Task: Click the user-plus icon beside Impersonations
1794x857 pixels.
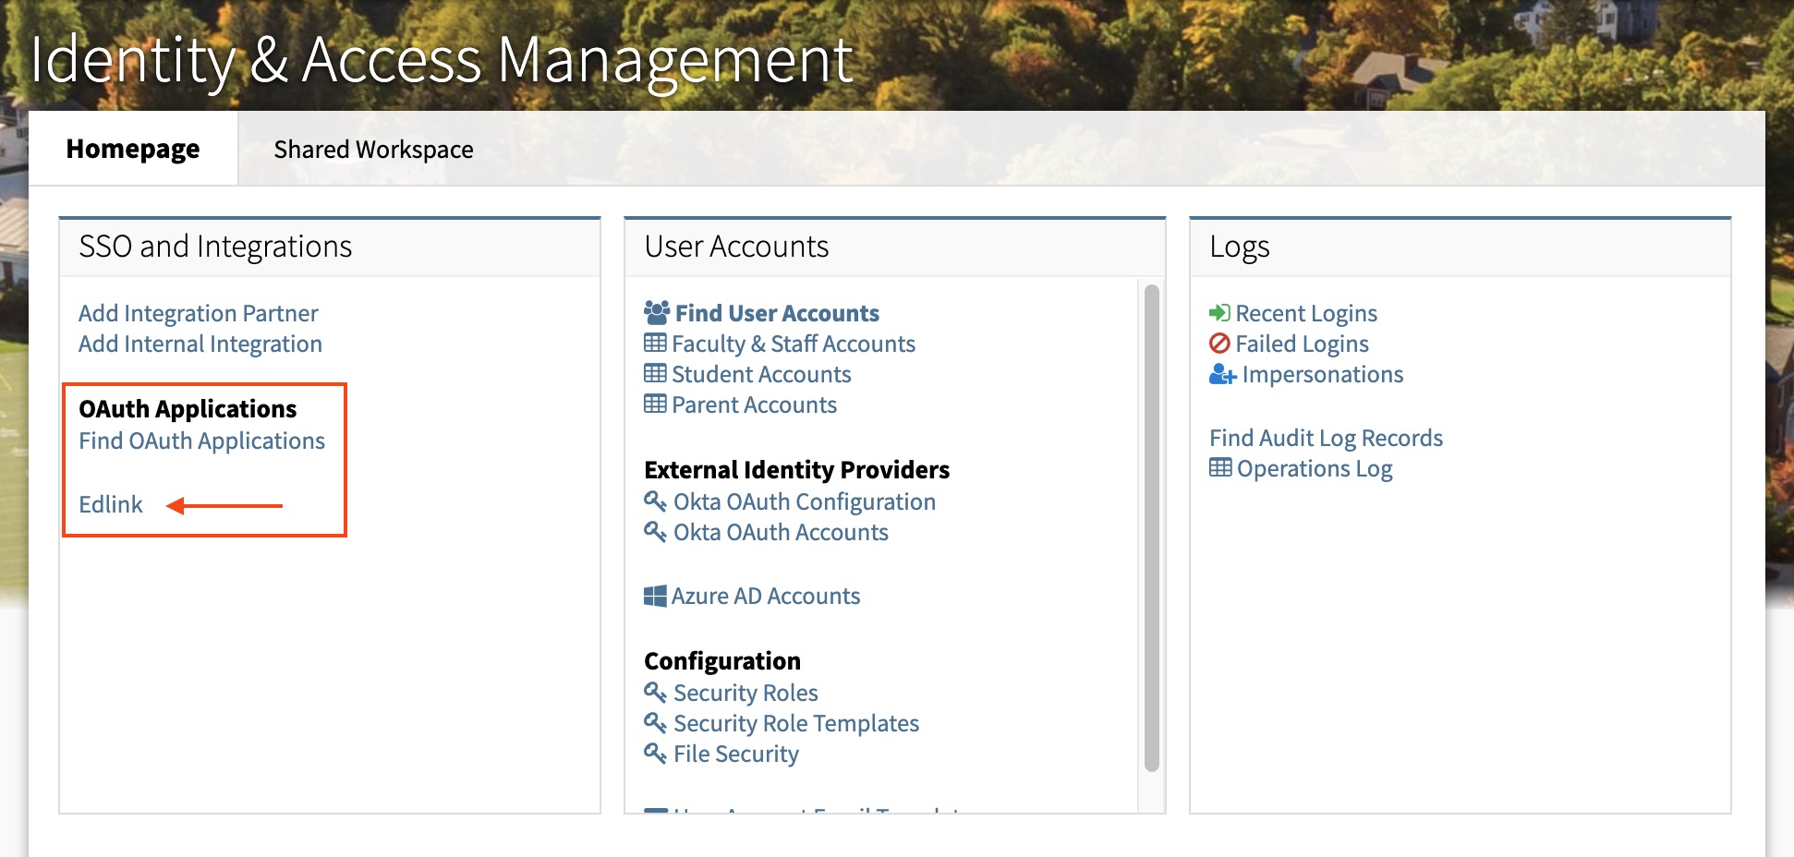Action: point(1222,374)
